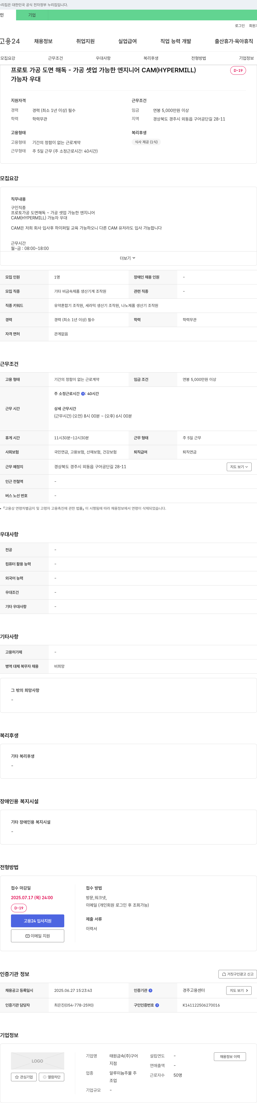Select the certification number K141122506270016
The height and width of the screenshot is (1103, 257).
[201, 1005]
